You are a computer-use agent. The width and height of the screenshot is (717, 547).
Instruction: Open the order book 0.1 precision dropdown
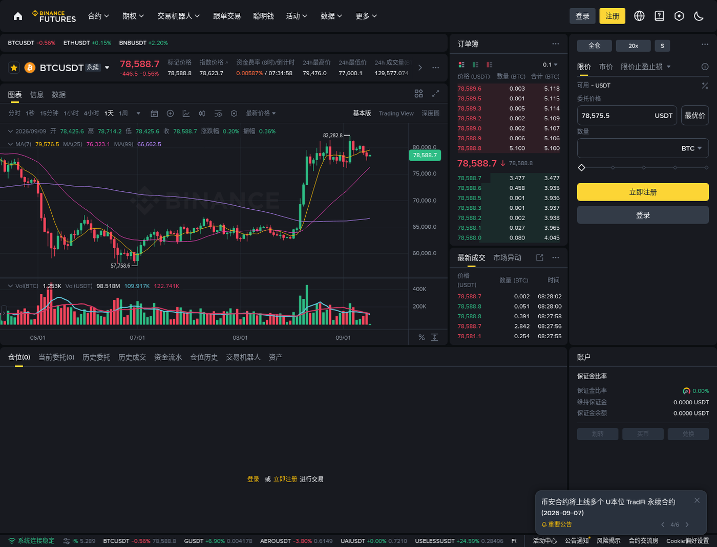[x=550, y=64]
